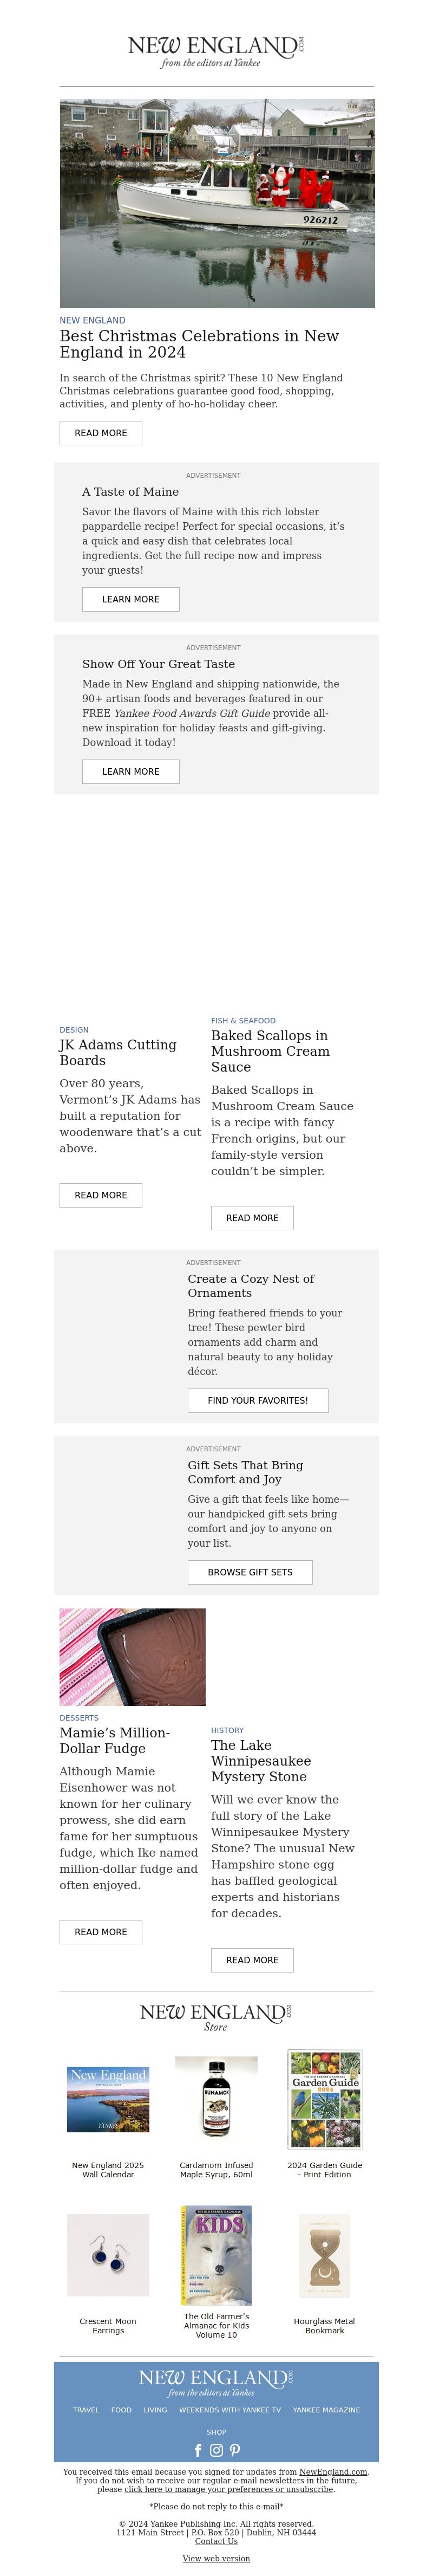Click Learn More under A Taste of Maine

tap(131, 599)
